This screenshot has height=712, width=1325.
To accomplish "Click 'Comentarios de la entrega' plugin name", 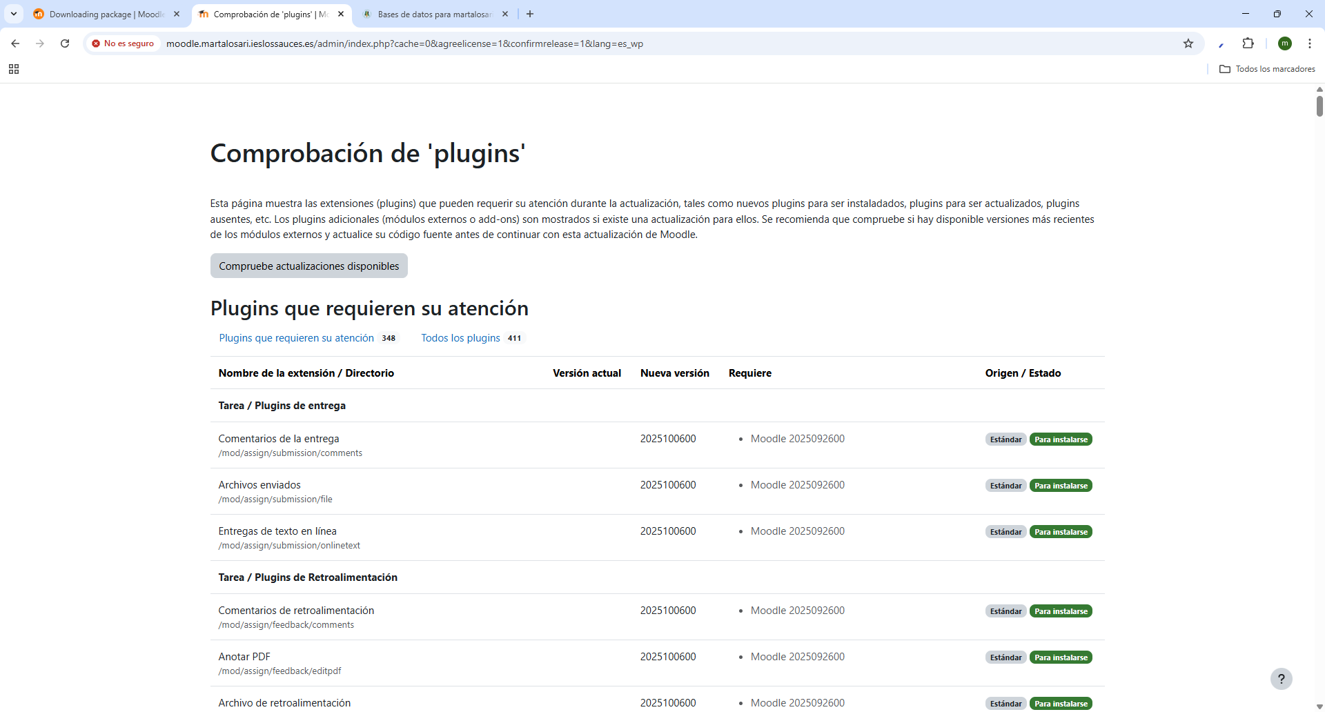I will click(279, 439).
